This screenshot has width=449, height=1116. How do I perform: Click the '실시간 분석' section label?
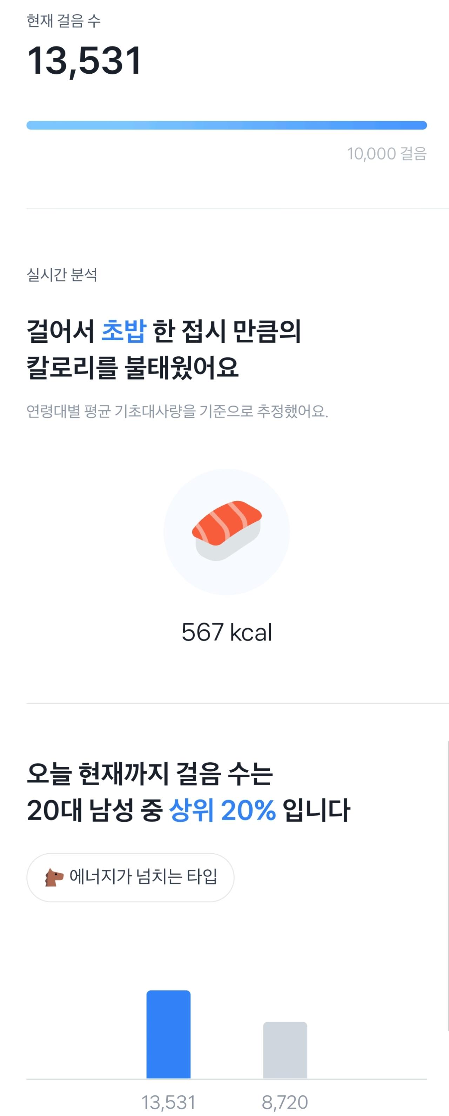62,274
